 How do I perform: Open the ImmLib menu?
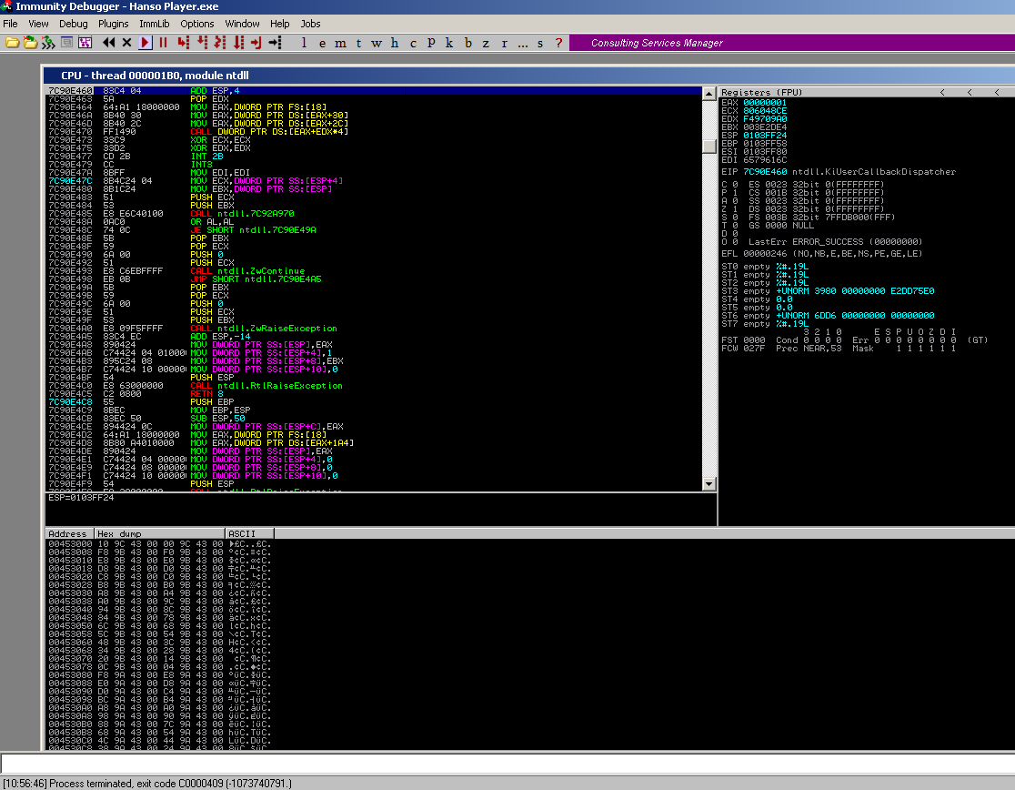coord(154,24)
